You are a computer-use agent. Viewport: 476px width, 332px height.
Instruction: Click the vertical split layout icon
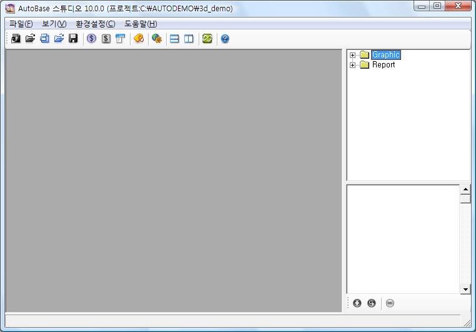(x=189, y=39)
